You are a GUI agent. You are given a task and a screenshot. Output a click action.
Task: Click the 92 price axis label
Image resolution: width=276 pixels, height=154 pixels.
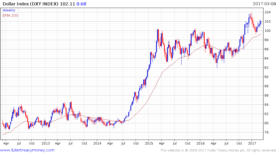pyautogui.click(x=267, y=68)
